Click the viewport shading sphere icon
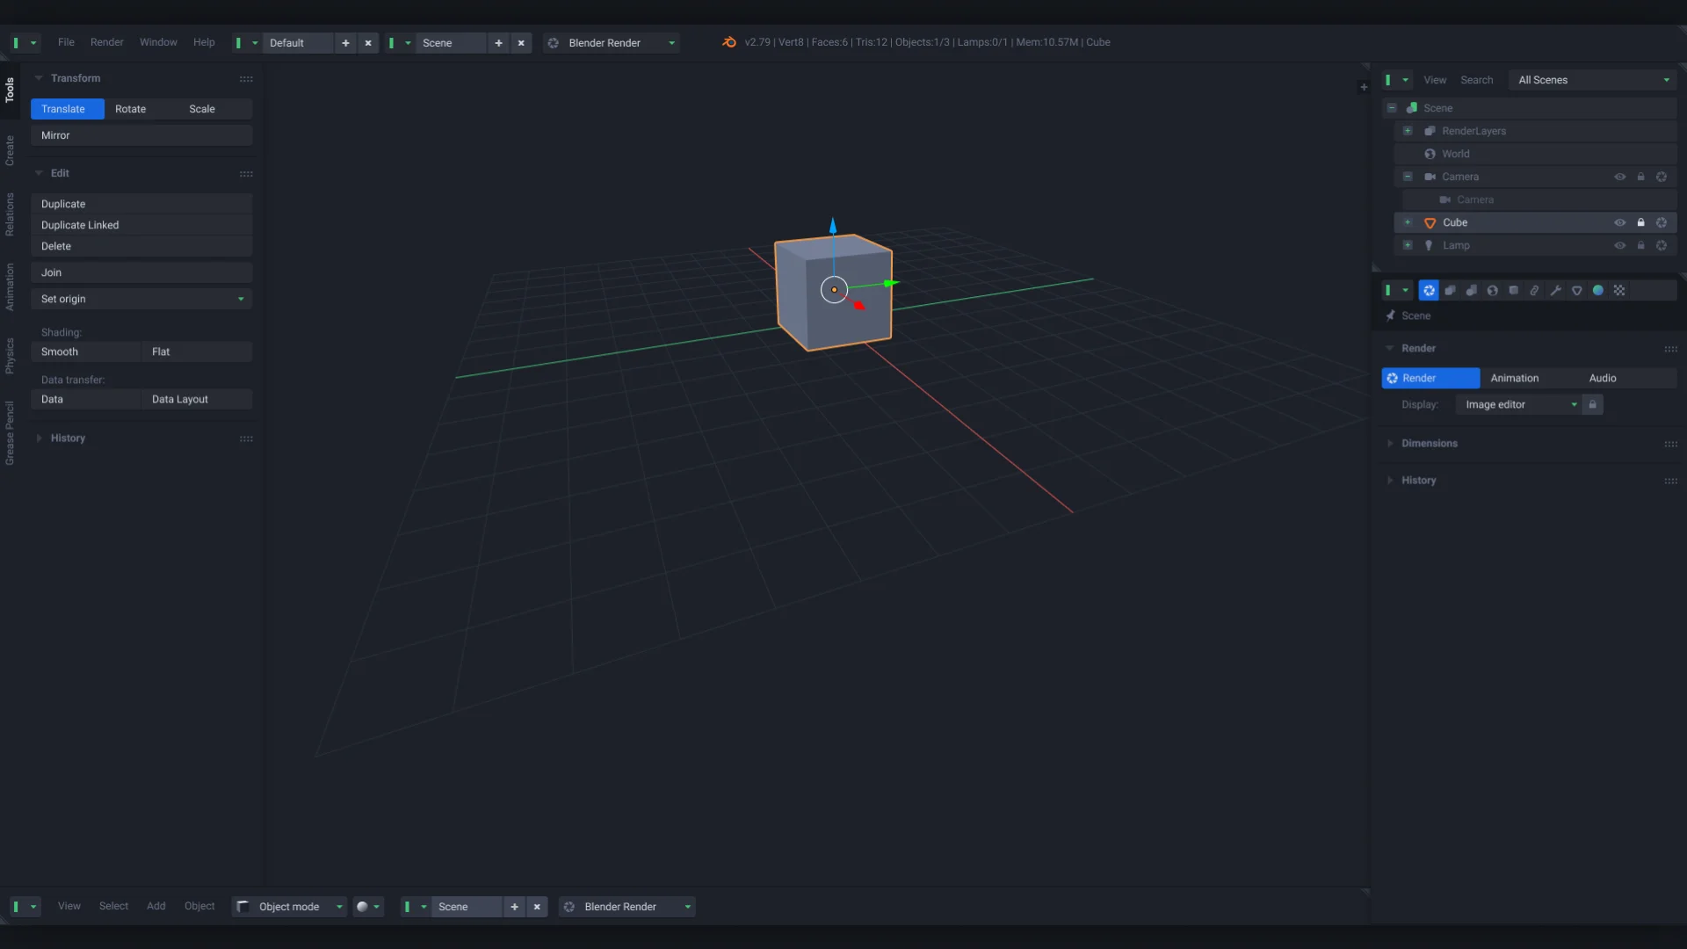1687x949 pixels. click(362, 907)
